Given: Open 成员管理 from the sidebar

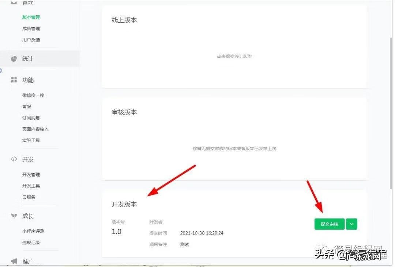Looking at the screenshot, I should [31, 28].
